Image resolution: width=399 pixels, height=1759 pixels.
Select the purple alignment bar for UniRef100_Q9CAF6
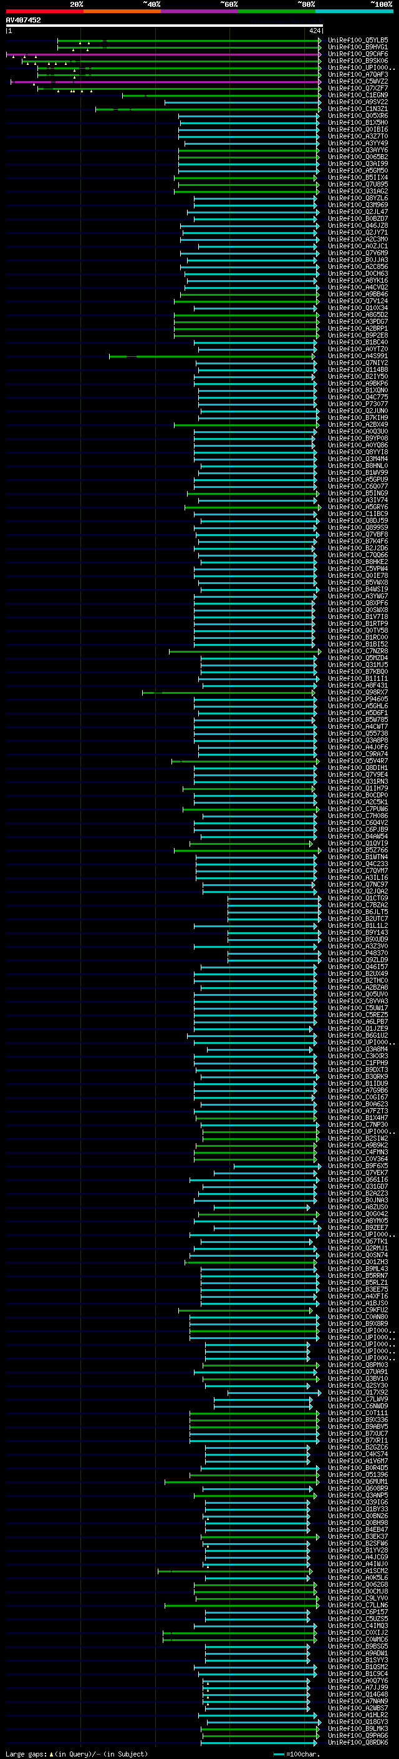tap(164, 54)
